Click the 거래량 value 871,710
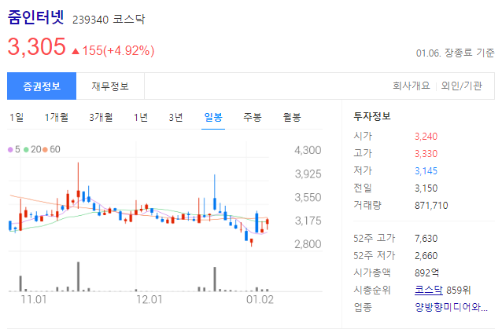This screenshot has width=502, height=329. coord(431,206)
